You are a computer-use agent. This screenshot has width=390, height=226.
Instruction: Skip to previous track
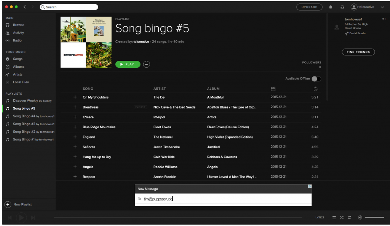[x=10, y=218]
